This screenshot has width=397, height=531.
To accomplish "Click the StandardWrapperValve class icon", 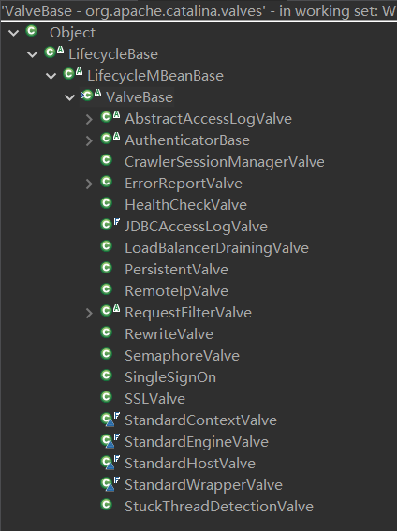I will coord(110,483).
